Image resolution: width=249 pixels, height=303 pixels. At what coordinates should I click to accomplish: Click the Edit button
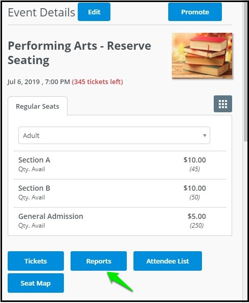point(94,12)
